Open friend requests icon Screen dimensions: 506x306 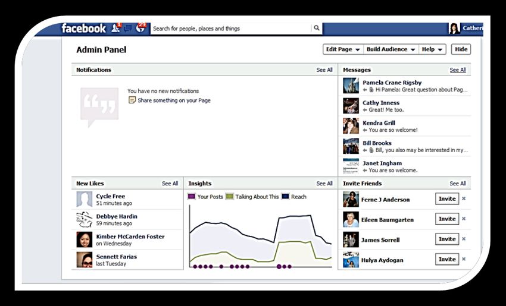click(x=115, y=28)
